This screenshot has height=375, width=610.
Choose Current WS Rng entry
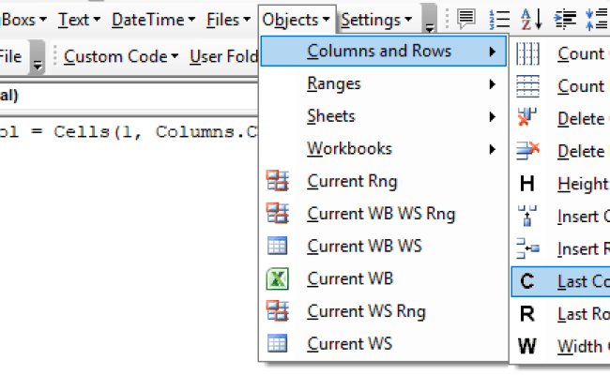(384, 311)
